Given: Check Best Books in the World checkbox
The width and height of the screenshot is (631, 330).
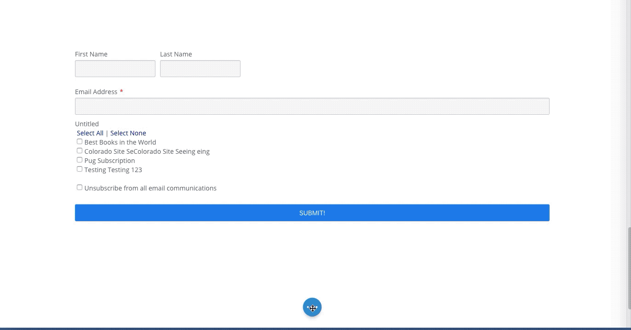Looking at the screenshot, I should coord(80,141).
